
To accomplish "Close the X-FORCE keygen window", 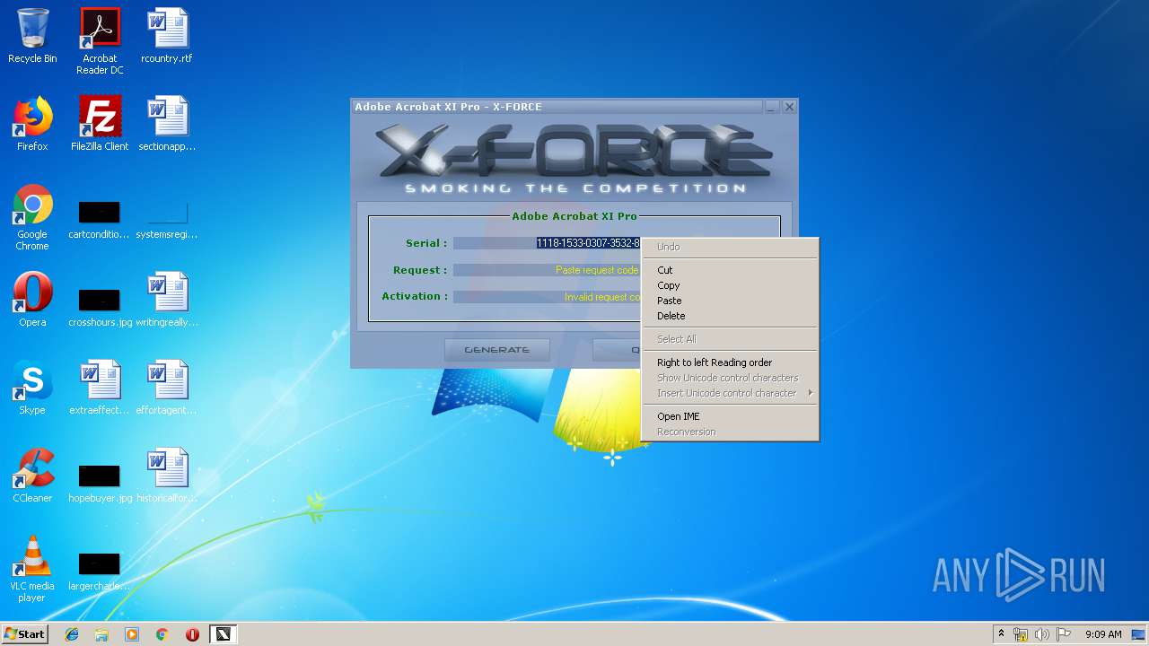I will point(789,107).
